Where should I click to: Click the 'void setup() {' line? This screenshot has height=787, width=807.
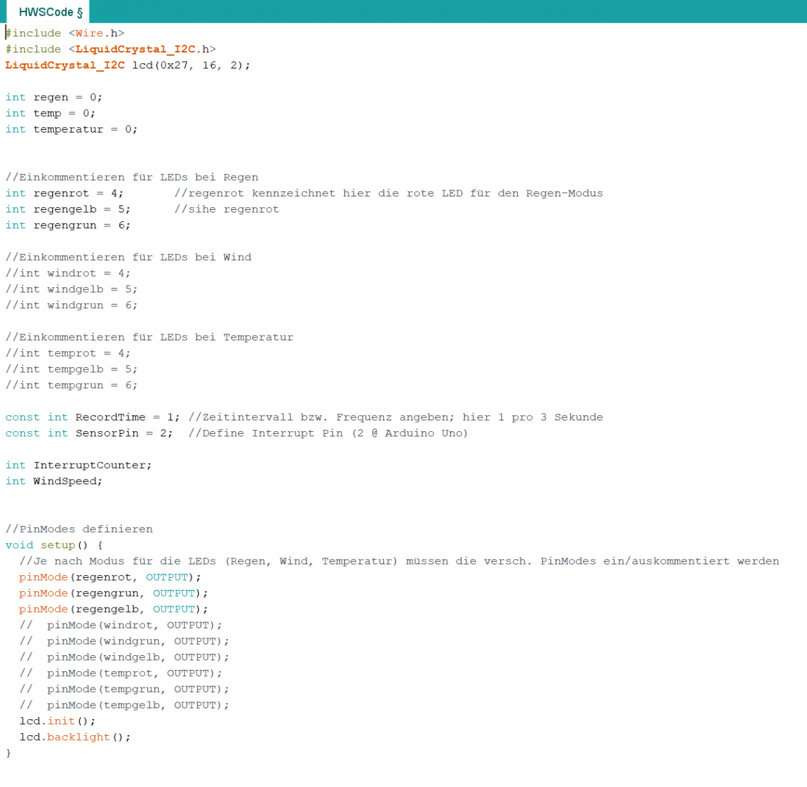(x=54, y=546)
